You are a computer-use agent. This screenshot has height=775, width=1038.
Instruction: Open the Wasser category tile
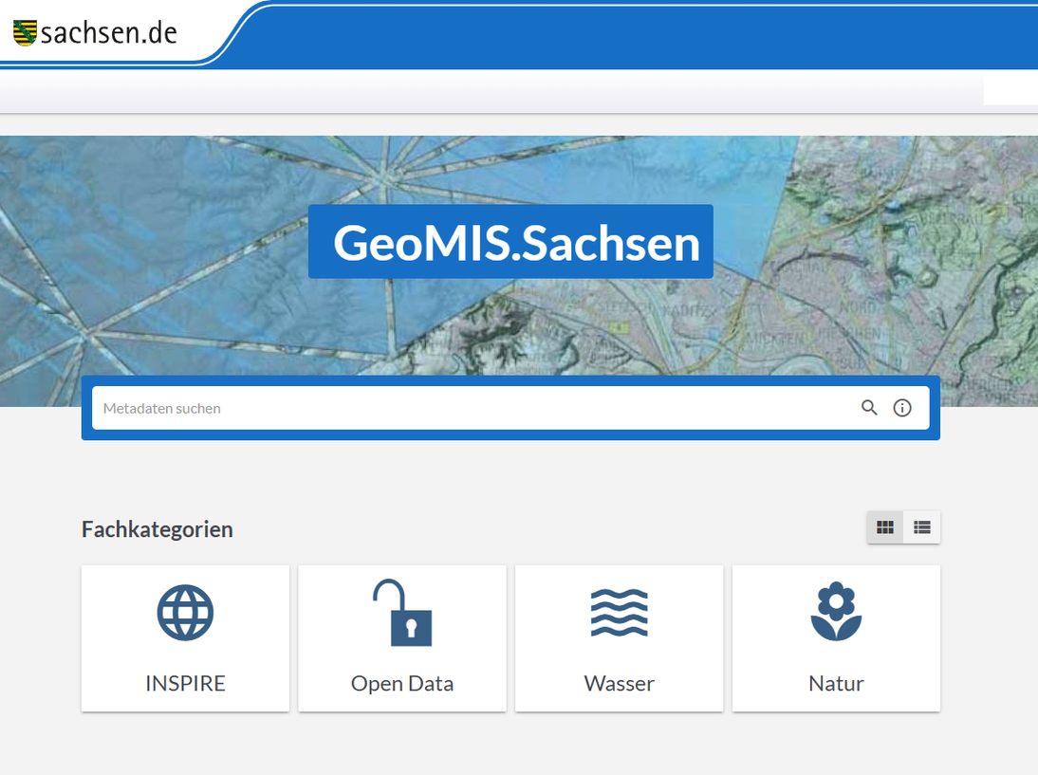tap(619, 637)
